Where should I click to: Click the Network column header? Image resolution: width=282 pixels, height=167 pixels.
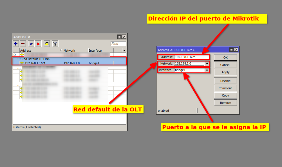75,51
